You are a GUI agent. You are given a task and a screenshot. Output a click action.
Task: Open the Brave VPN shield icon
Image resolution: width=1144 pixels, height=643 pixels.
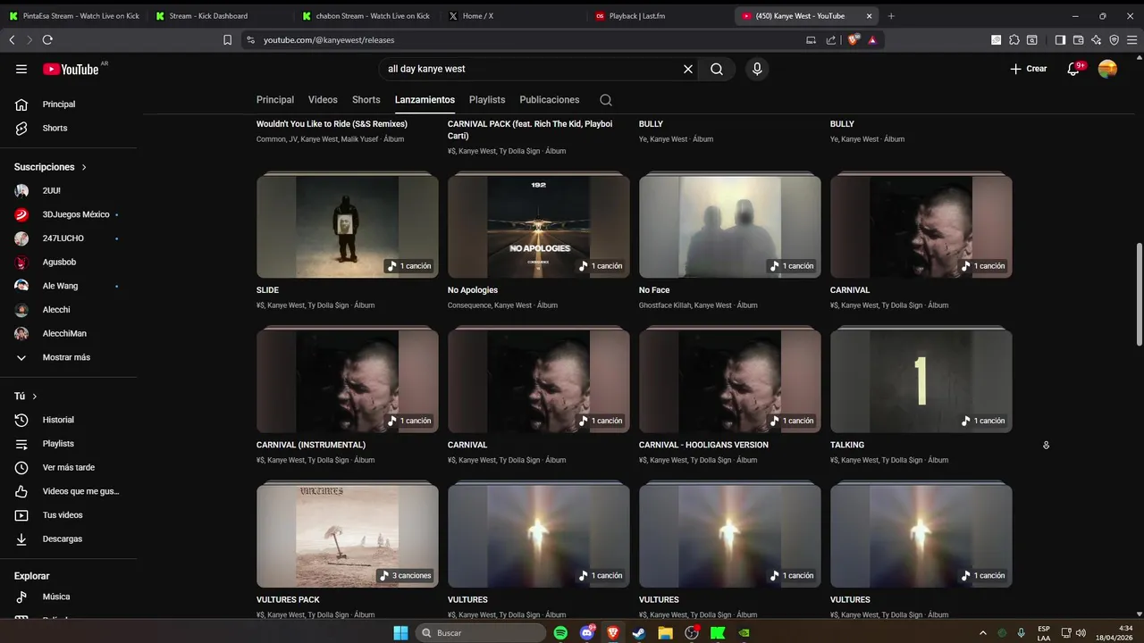pyautogui.click(x=1114, y=40)
